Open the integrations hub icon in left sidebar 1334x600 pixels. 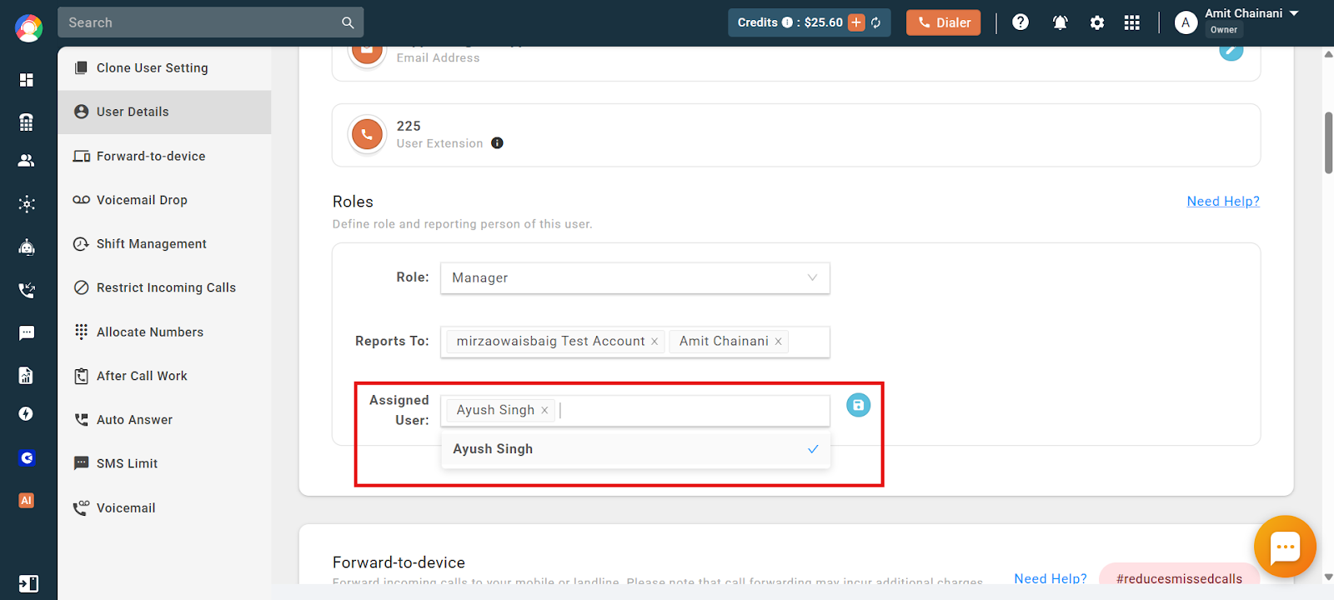coord(27,204)
